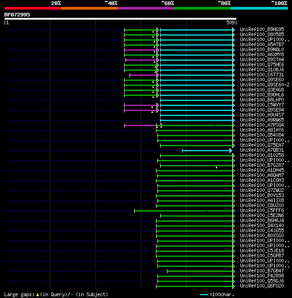Screen dimensions: 292x298
Task: Open hit UniRef100_O80585
Action: click(x=262, y=34)
